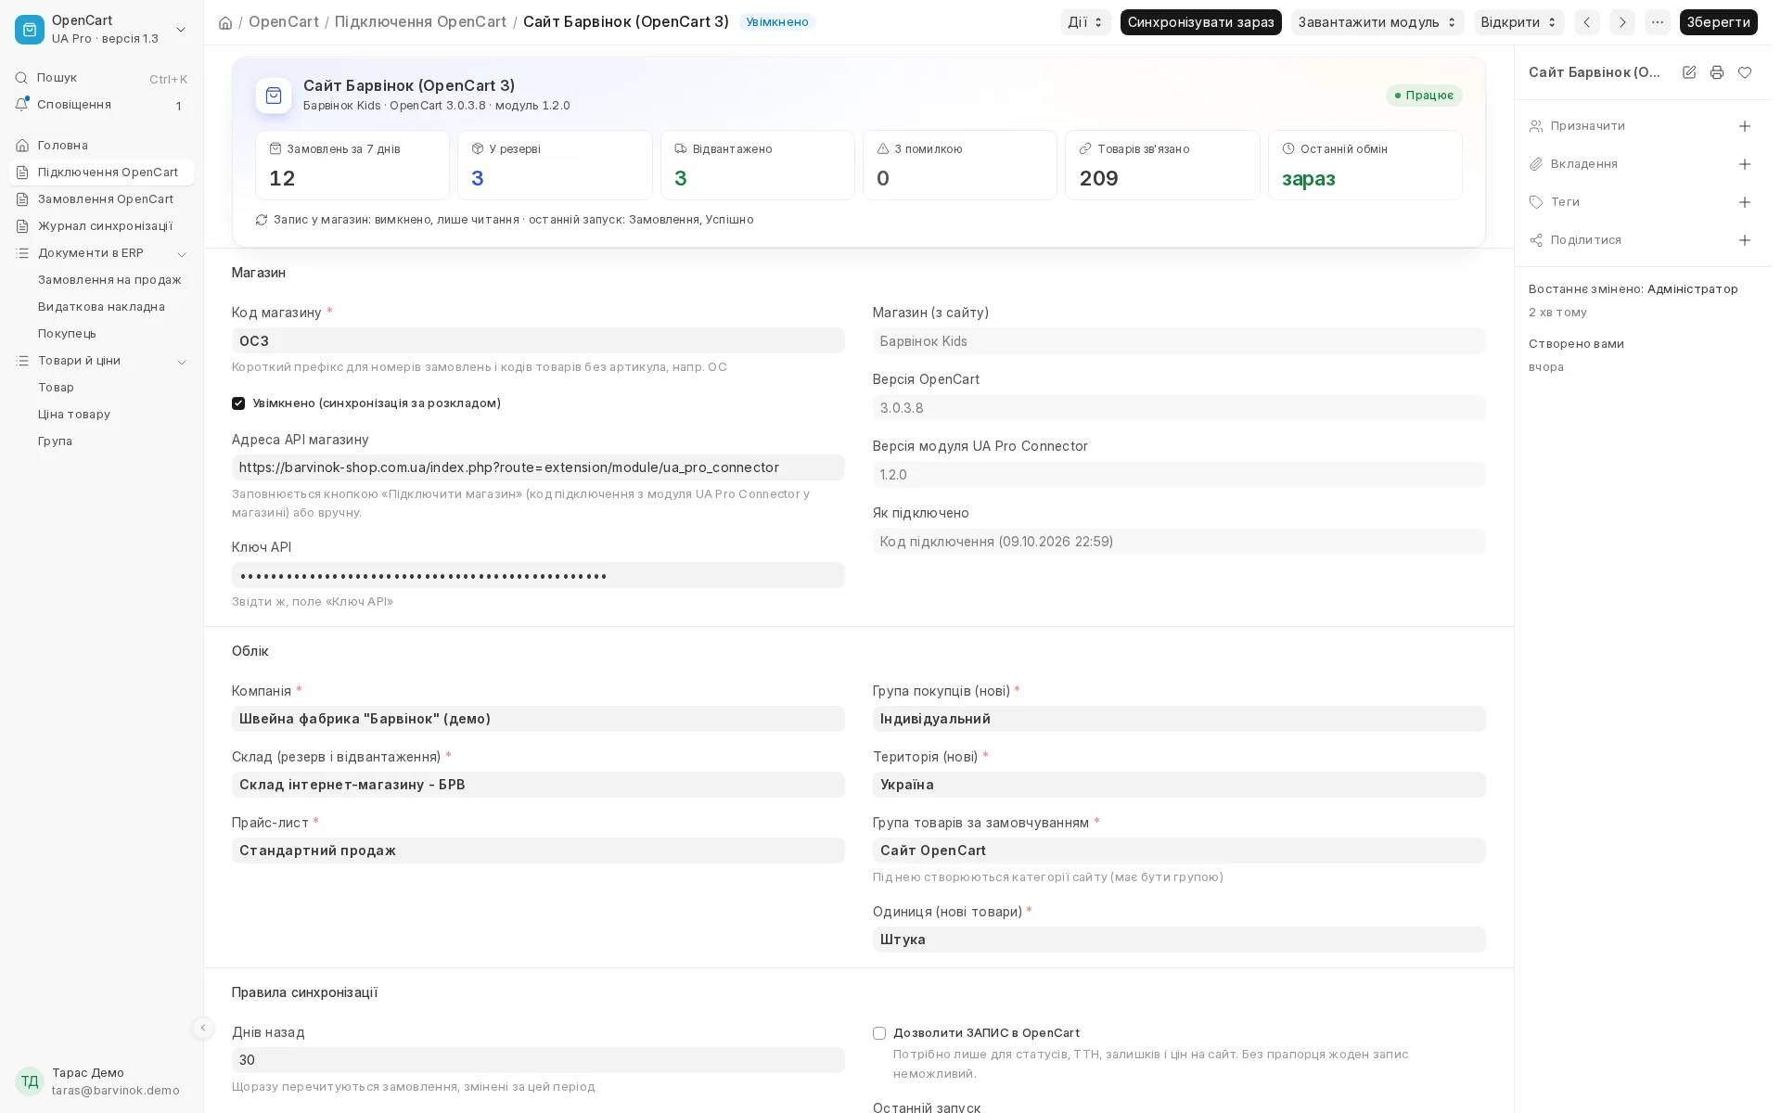The image size is (1781, 1113).
Task: Click the save button
Action: [x=1718, y=22]
